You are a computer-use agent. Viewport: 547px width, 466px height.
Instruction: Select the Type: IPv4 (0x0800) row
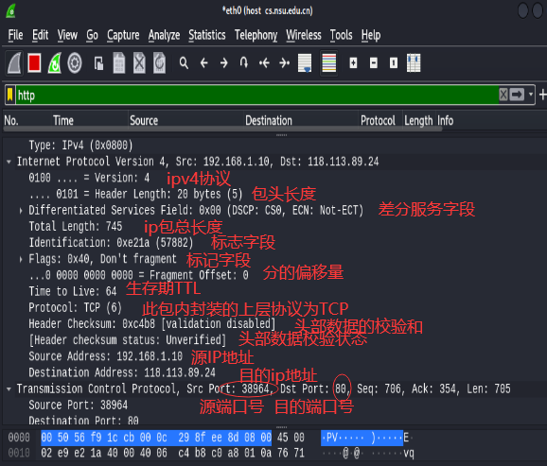pyautogui.click(x=81, y=146)
